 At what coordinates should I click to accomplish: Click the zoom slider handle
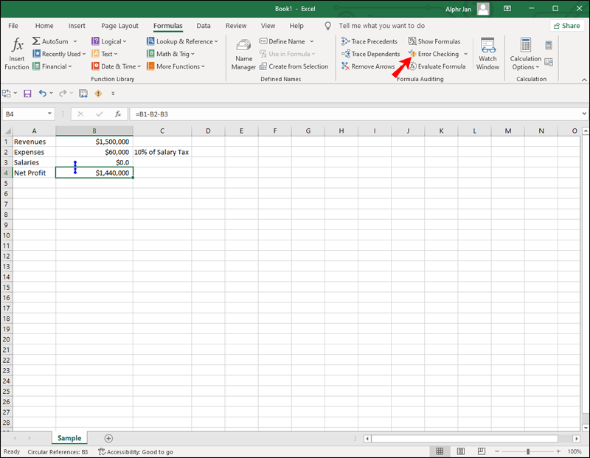pyautogui.click(x=528, y=451)
